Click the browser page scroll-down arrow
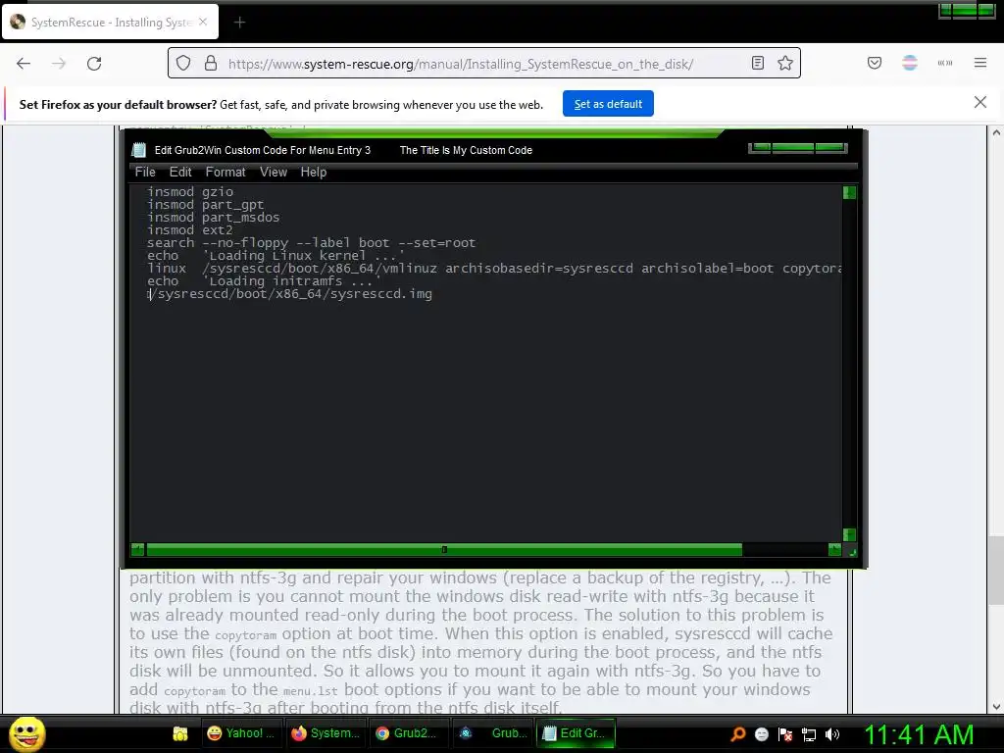Image resolution: width=1004 pixels, height=753 pixels. pyautogui.click(x=996, y=707)
